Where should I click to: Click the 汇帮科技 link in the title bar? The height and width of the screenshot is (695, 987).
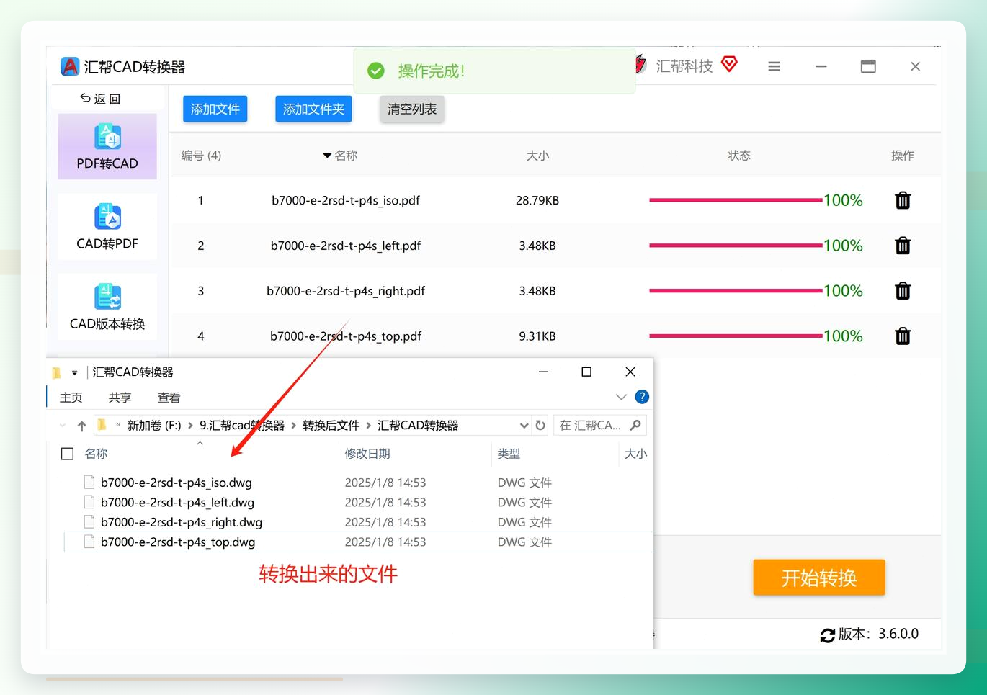[x=684, y=66]
